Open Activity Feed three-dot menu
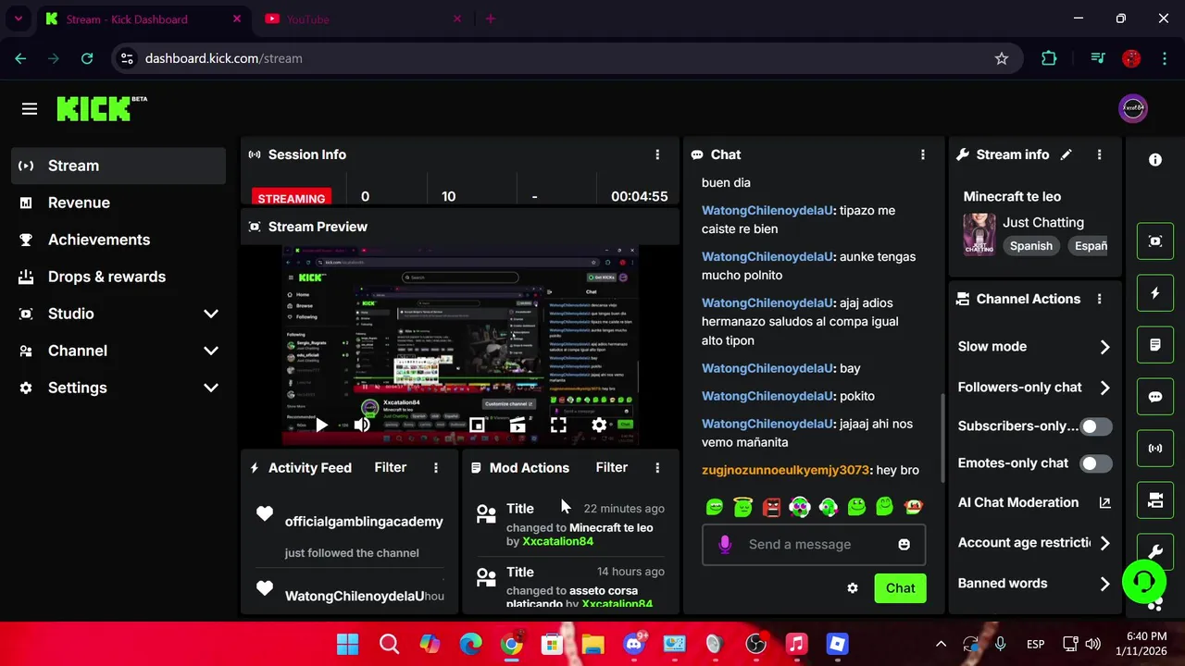The image size is (1185, 666). [x=436, y=468]
